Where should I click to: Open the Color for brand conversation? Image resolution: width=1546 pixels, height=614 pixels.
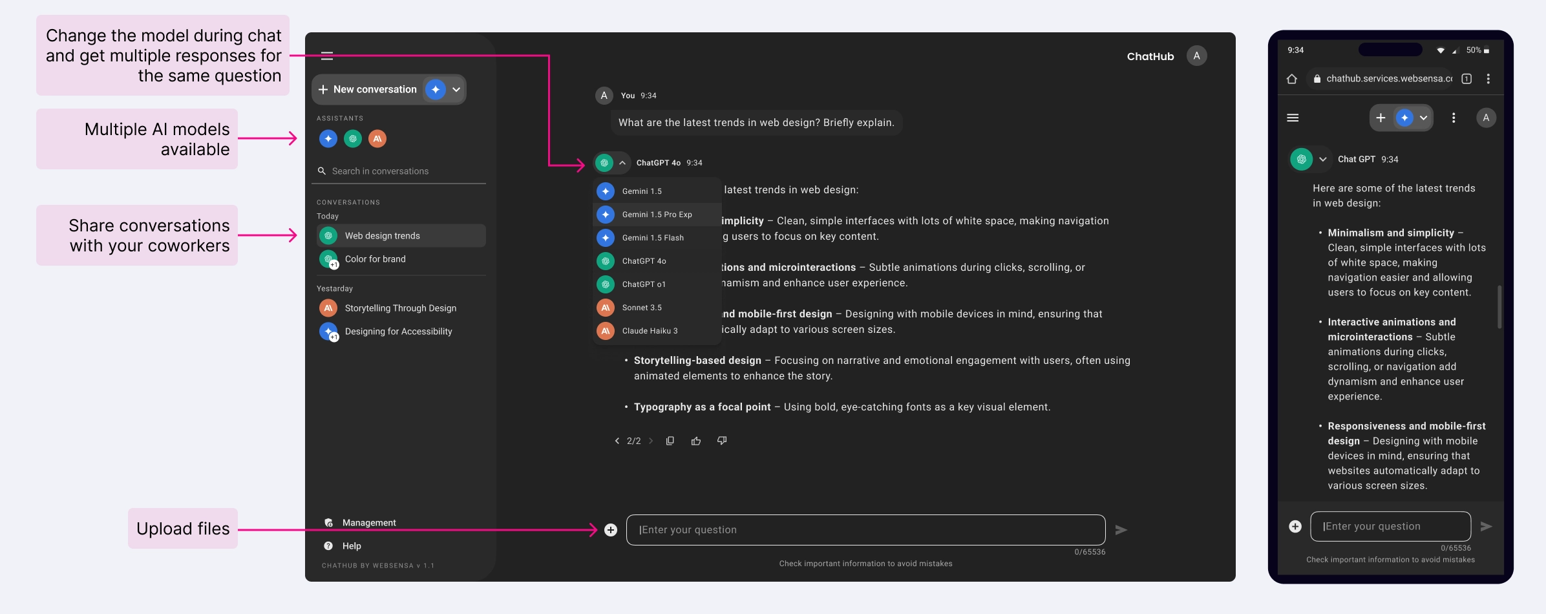point(401,259)
